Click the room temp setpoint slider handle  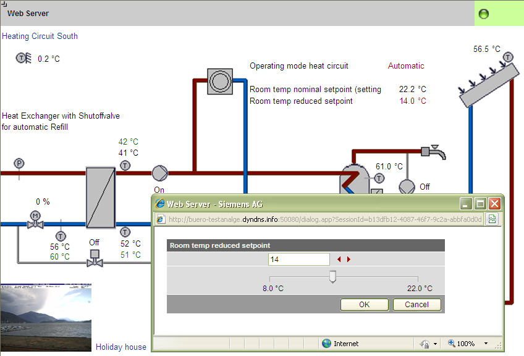click(332, 276)
